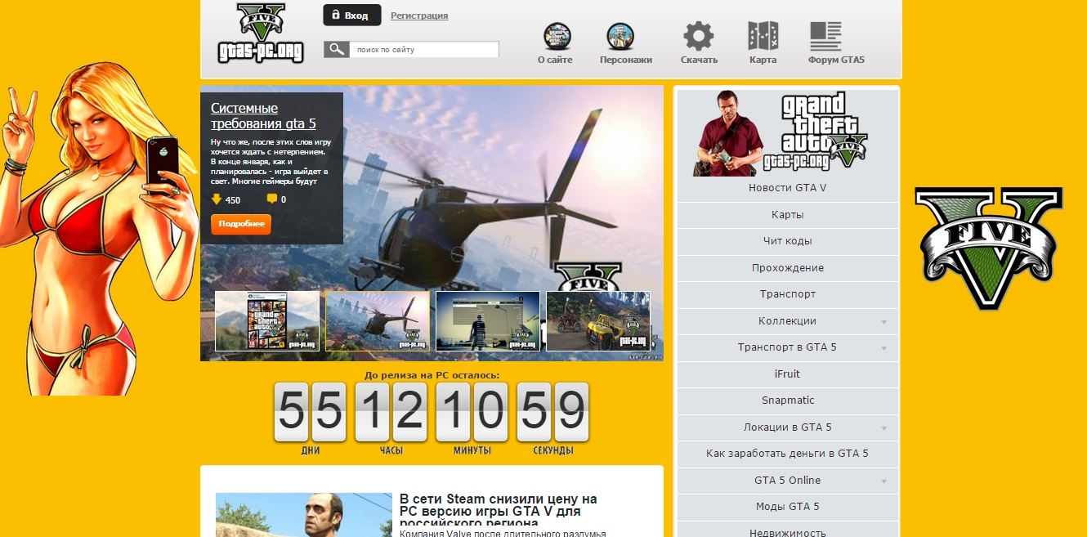Image resolution: width=1087 pixels, height=537 pixels.
Task: Open 'Прохождение' sidebar menu item
Action: (x=788, y=268)
